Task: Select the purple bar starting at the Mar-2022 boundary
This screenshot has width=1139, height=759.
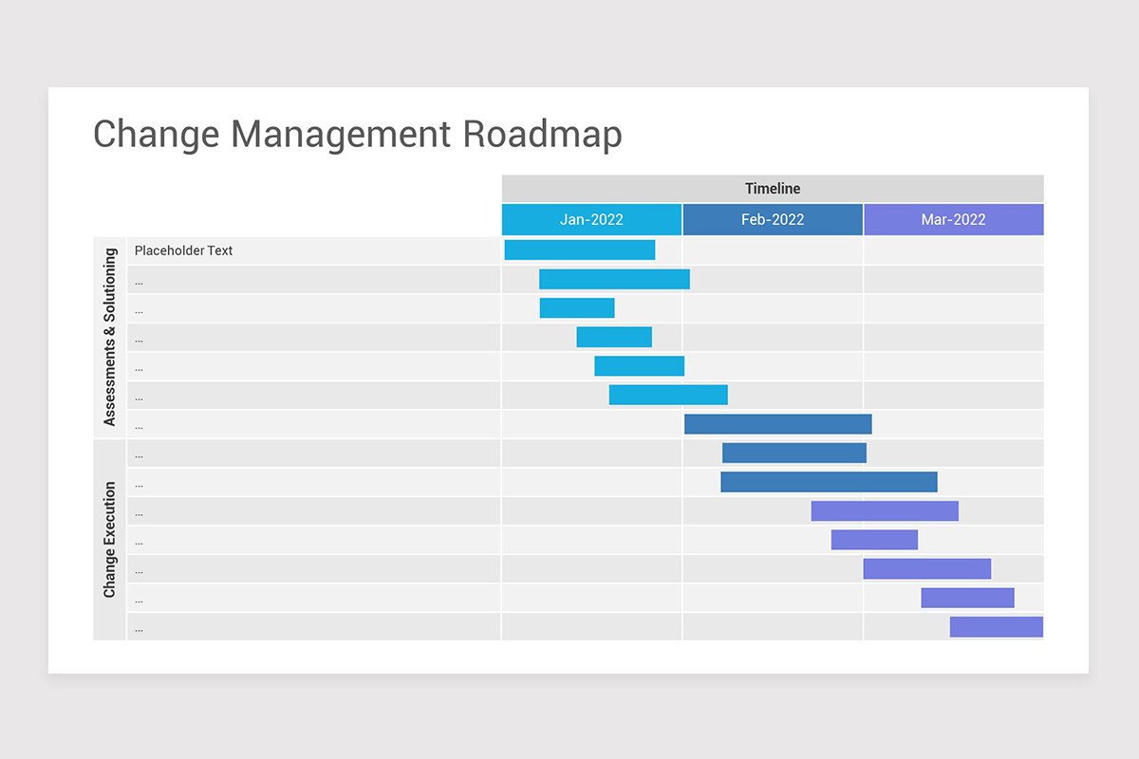Action: [x=926, y=568]
